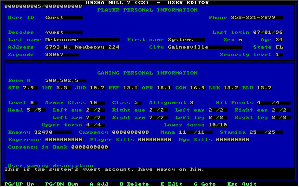299x187 pixels.
Task: Click the BLD value 15.7
Action: coord(264,88)
